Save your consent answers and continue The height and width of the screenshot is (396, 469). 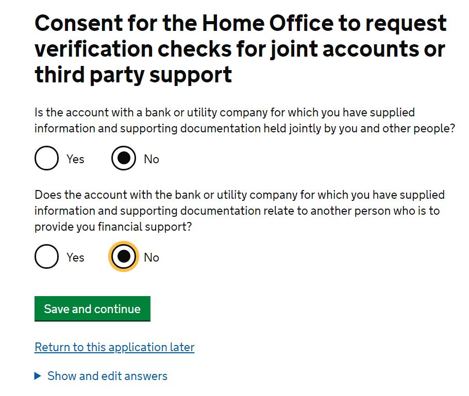pos(92,309)
